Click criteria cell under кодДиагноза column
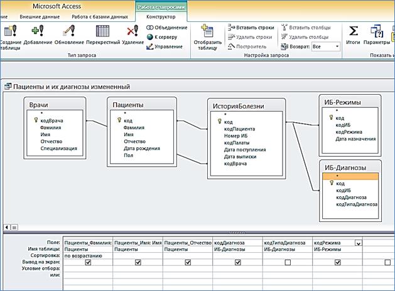 pyautogui.click(x=237, y=268)
